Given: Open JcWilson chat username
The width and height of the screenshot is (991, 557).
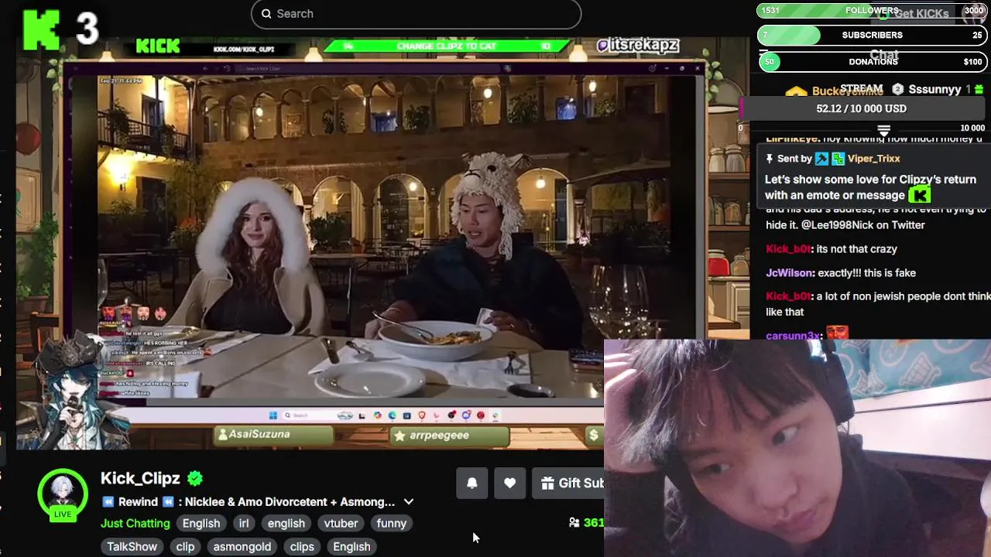Looking at the screenshot, I should [790, 273].
